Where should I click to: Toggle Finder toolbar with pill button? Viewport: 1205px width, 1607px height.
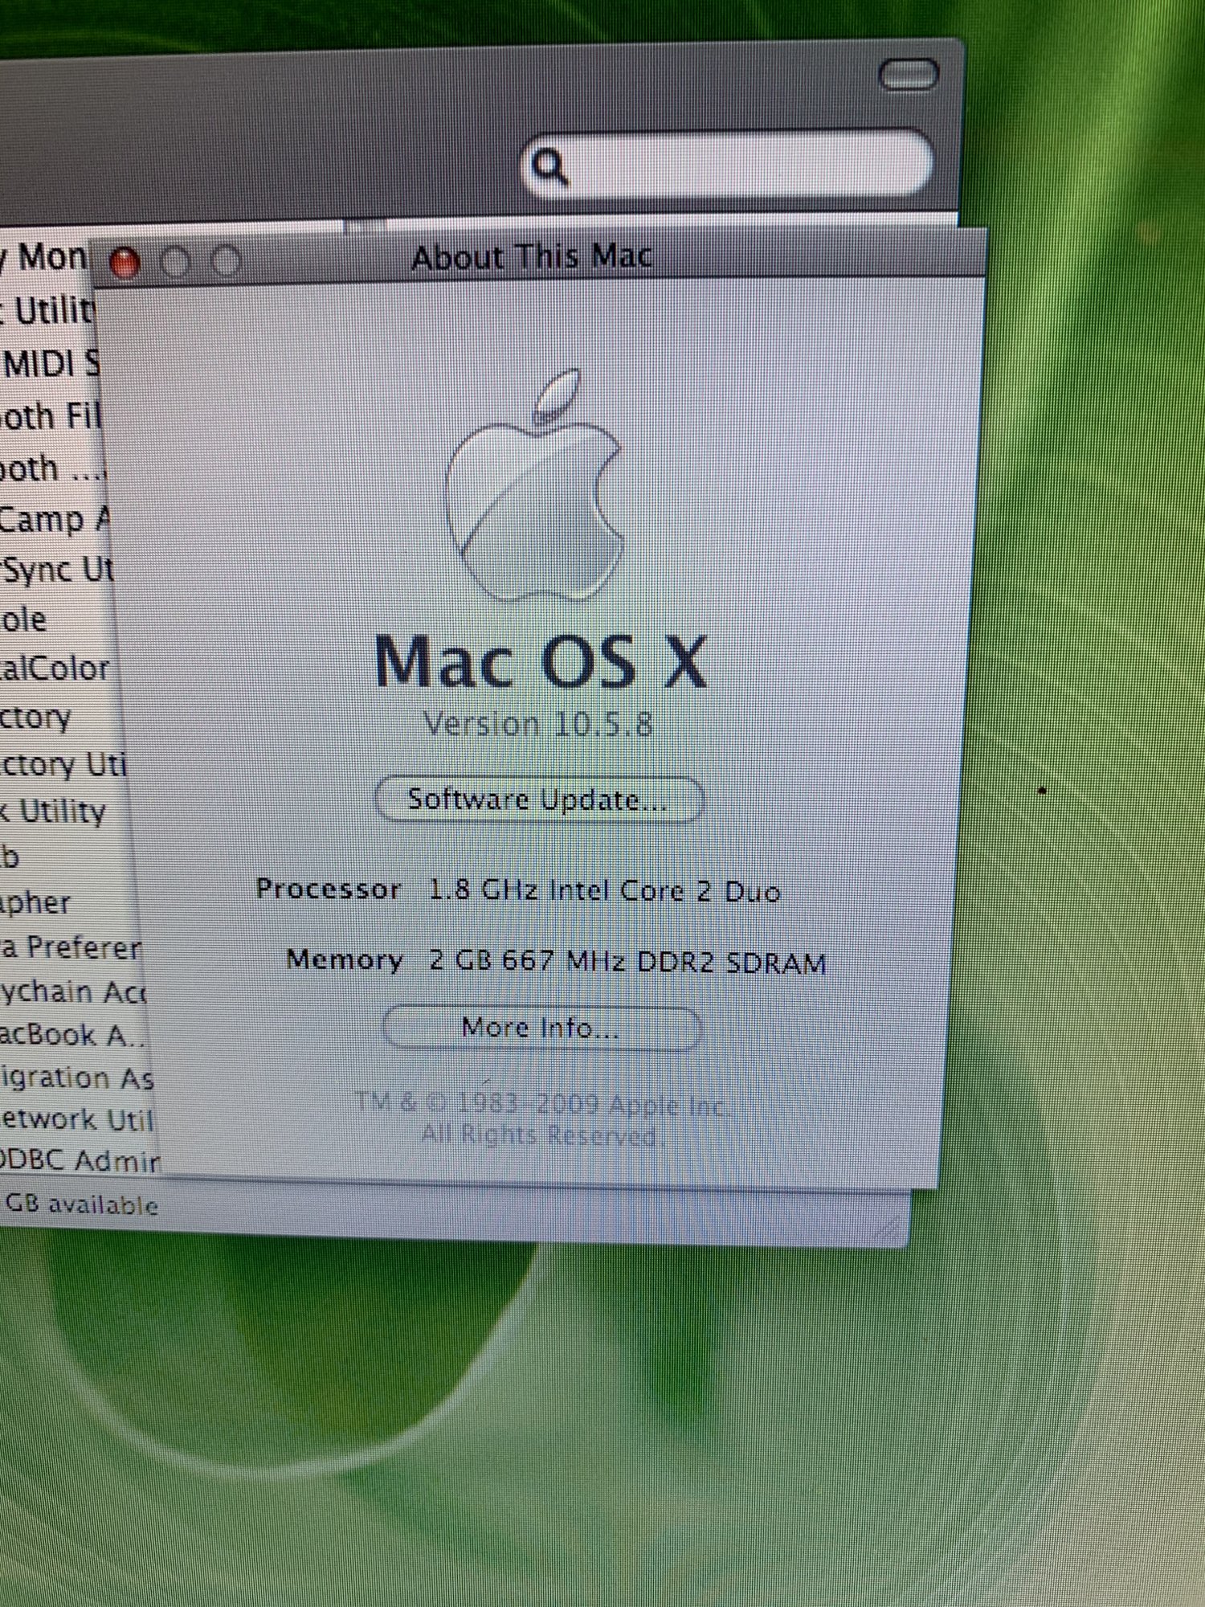tap(909, 75)
